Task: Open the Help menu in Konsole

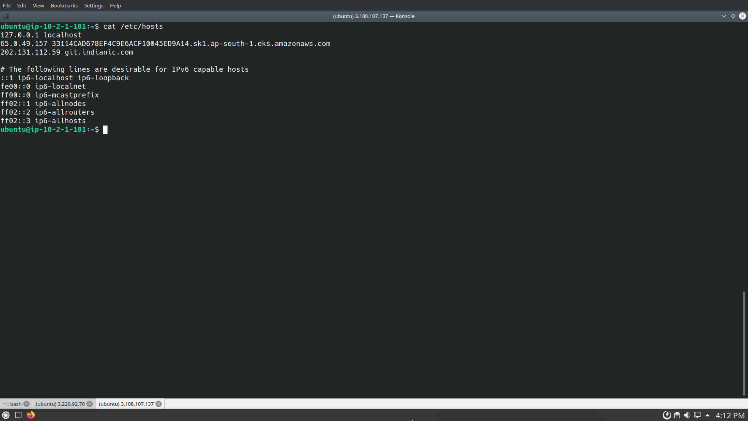Action: click(x=115, y=5)
